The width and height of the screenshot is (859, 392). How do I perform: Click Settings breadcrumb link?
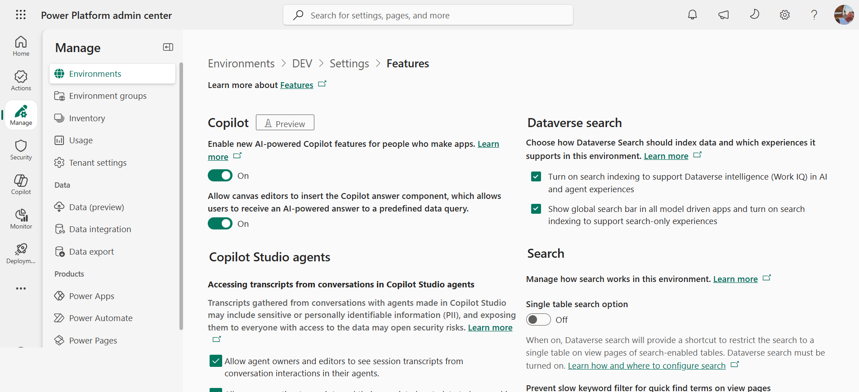tap(349, 63)
